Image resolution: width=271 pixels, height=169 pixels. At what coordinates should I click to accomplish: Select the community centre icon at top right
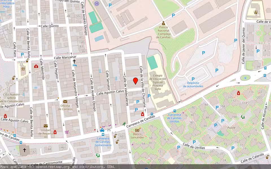(x=256, y=12)
